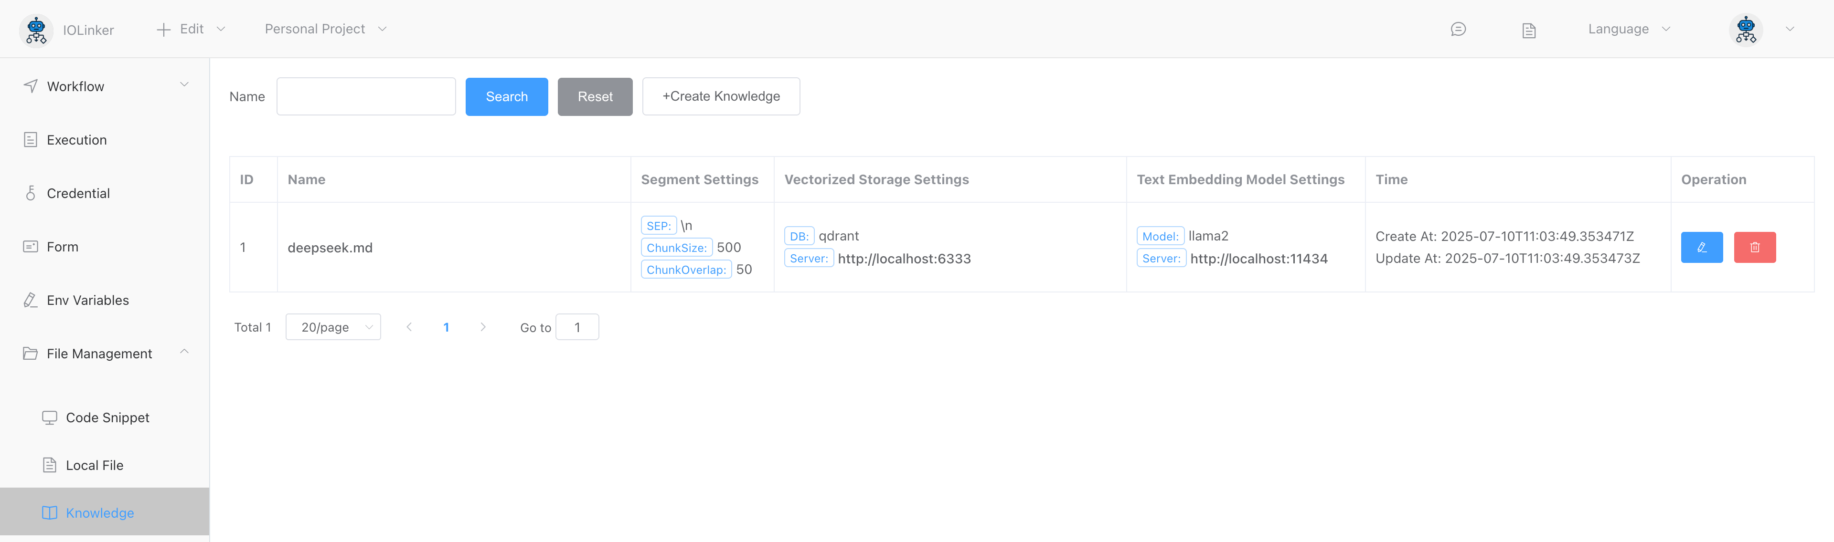Click the Name search input field
The width and height of the screenshot is (1834, 542).
click(366, 97)
